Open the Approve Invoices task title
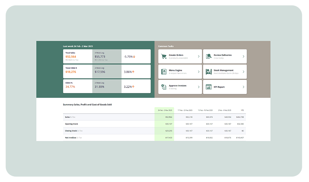This screenshot has width=309, height=182. (x=178, y=86)
